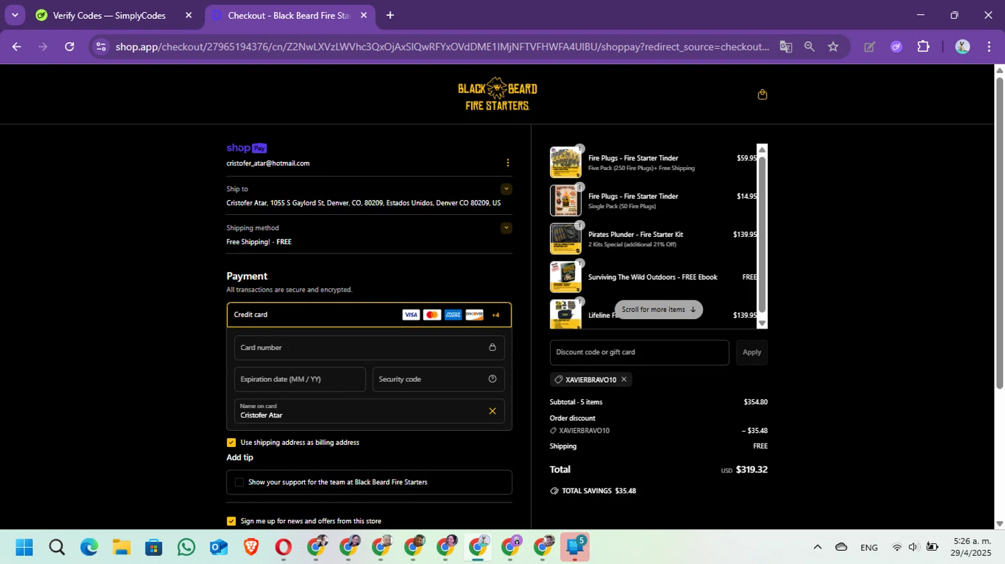Click the Black Beard Fire Starters logo
Screen dimensions: 1005x564
497,94
